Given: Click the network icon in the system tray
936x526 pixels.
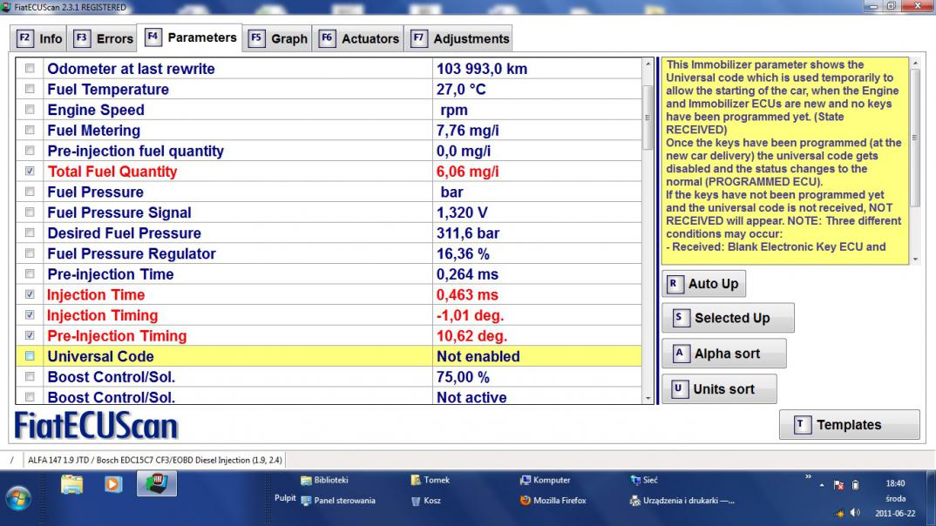Looking at the screenshot, I should pos(839,513).
